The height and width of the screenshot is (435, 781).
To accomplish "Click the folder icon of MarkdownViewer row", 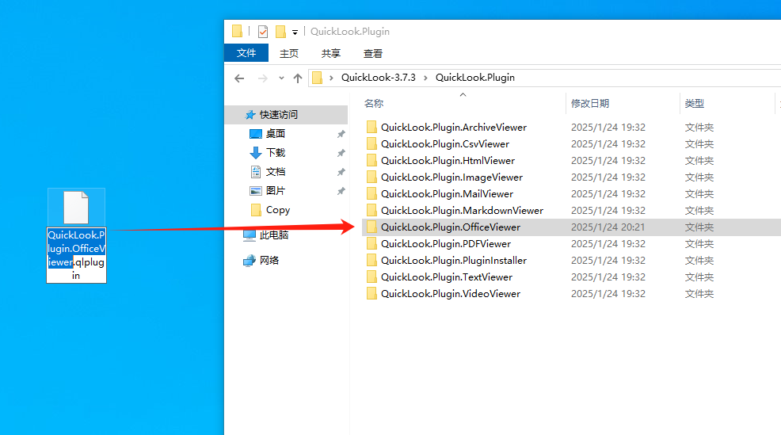I will pos(371,210).
